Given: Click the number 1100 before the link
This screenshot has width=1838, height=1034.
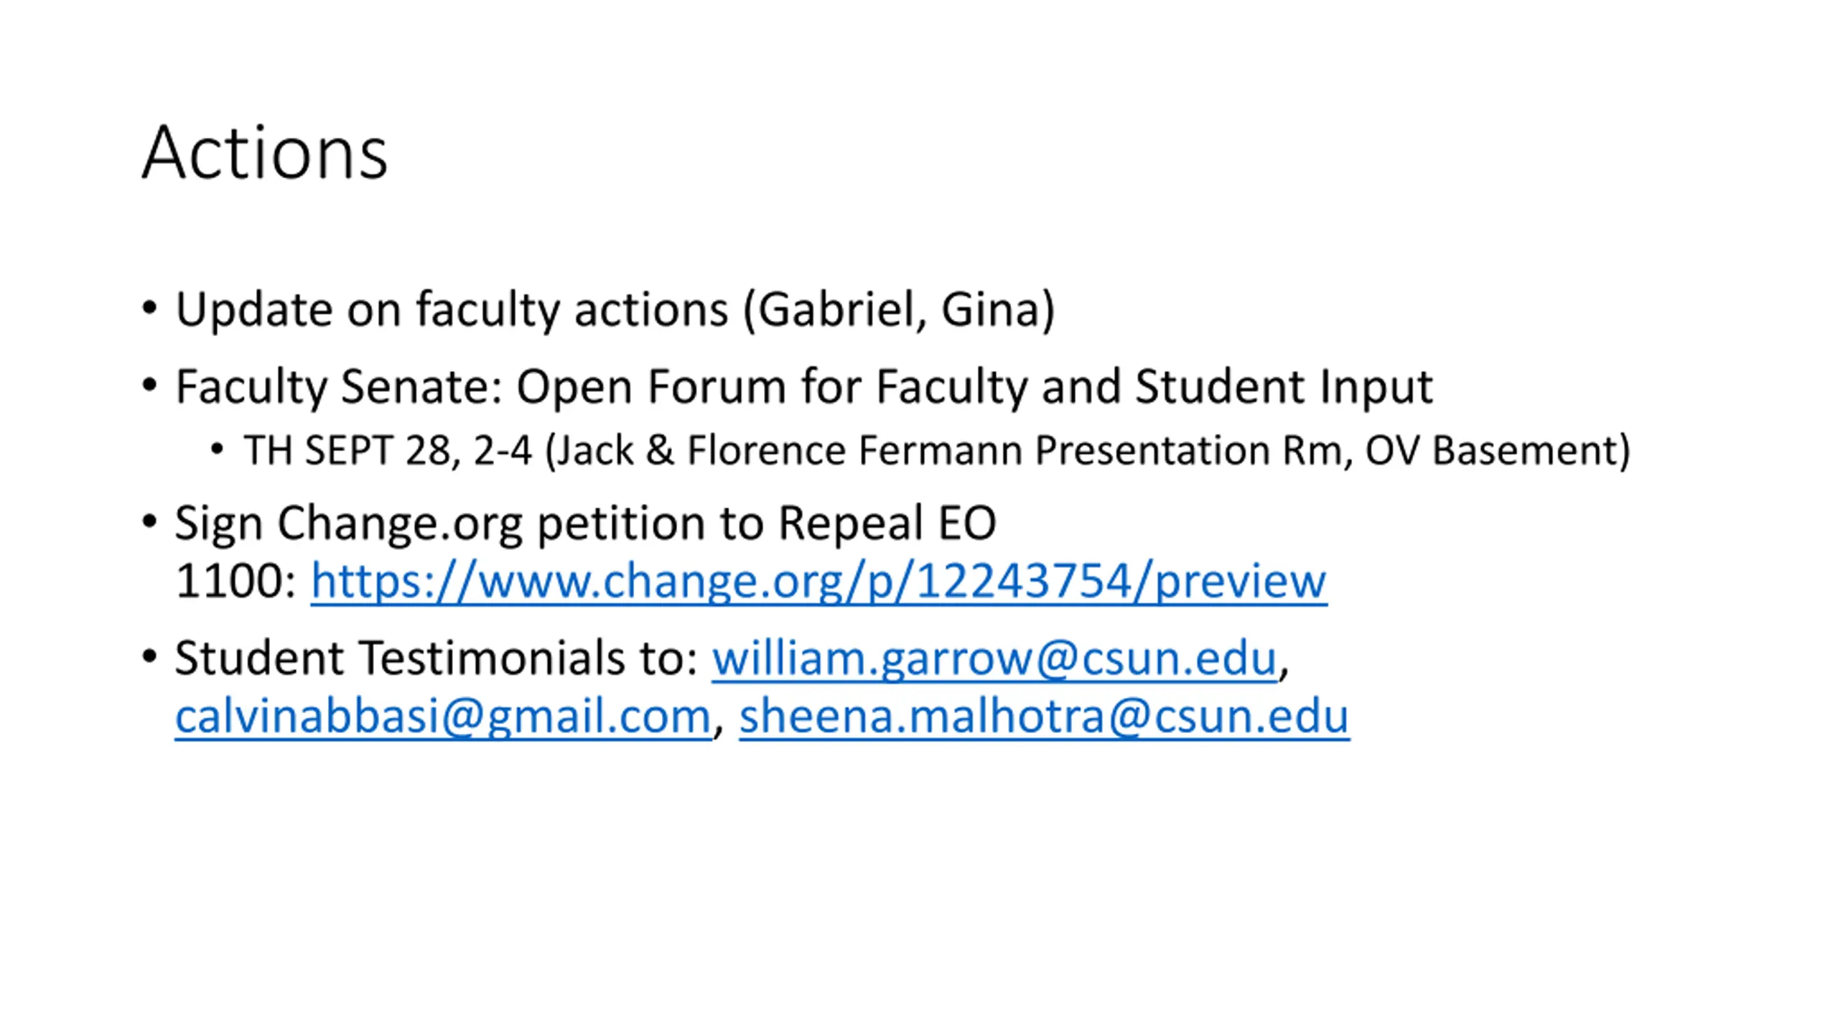Looking at the screenshot, I should coord(229,580).
